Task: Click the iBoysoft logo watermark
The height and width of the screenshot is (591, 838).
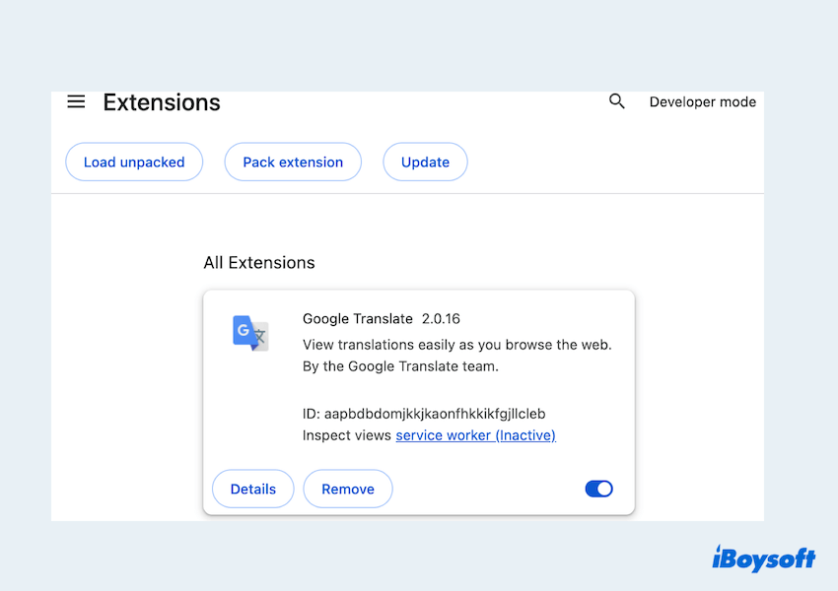Action: click(763, 558)
